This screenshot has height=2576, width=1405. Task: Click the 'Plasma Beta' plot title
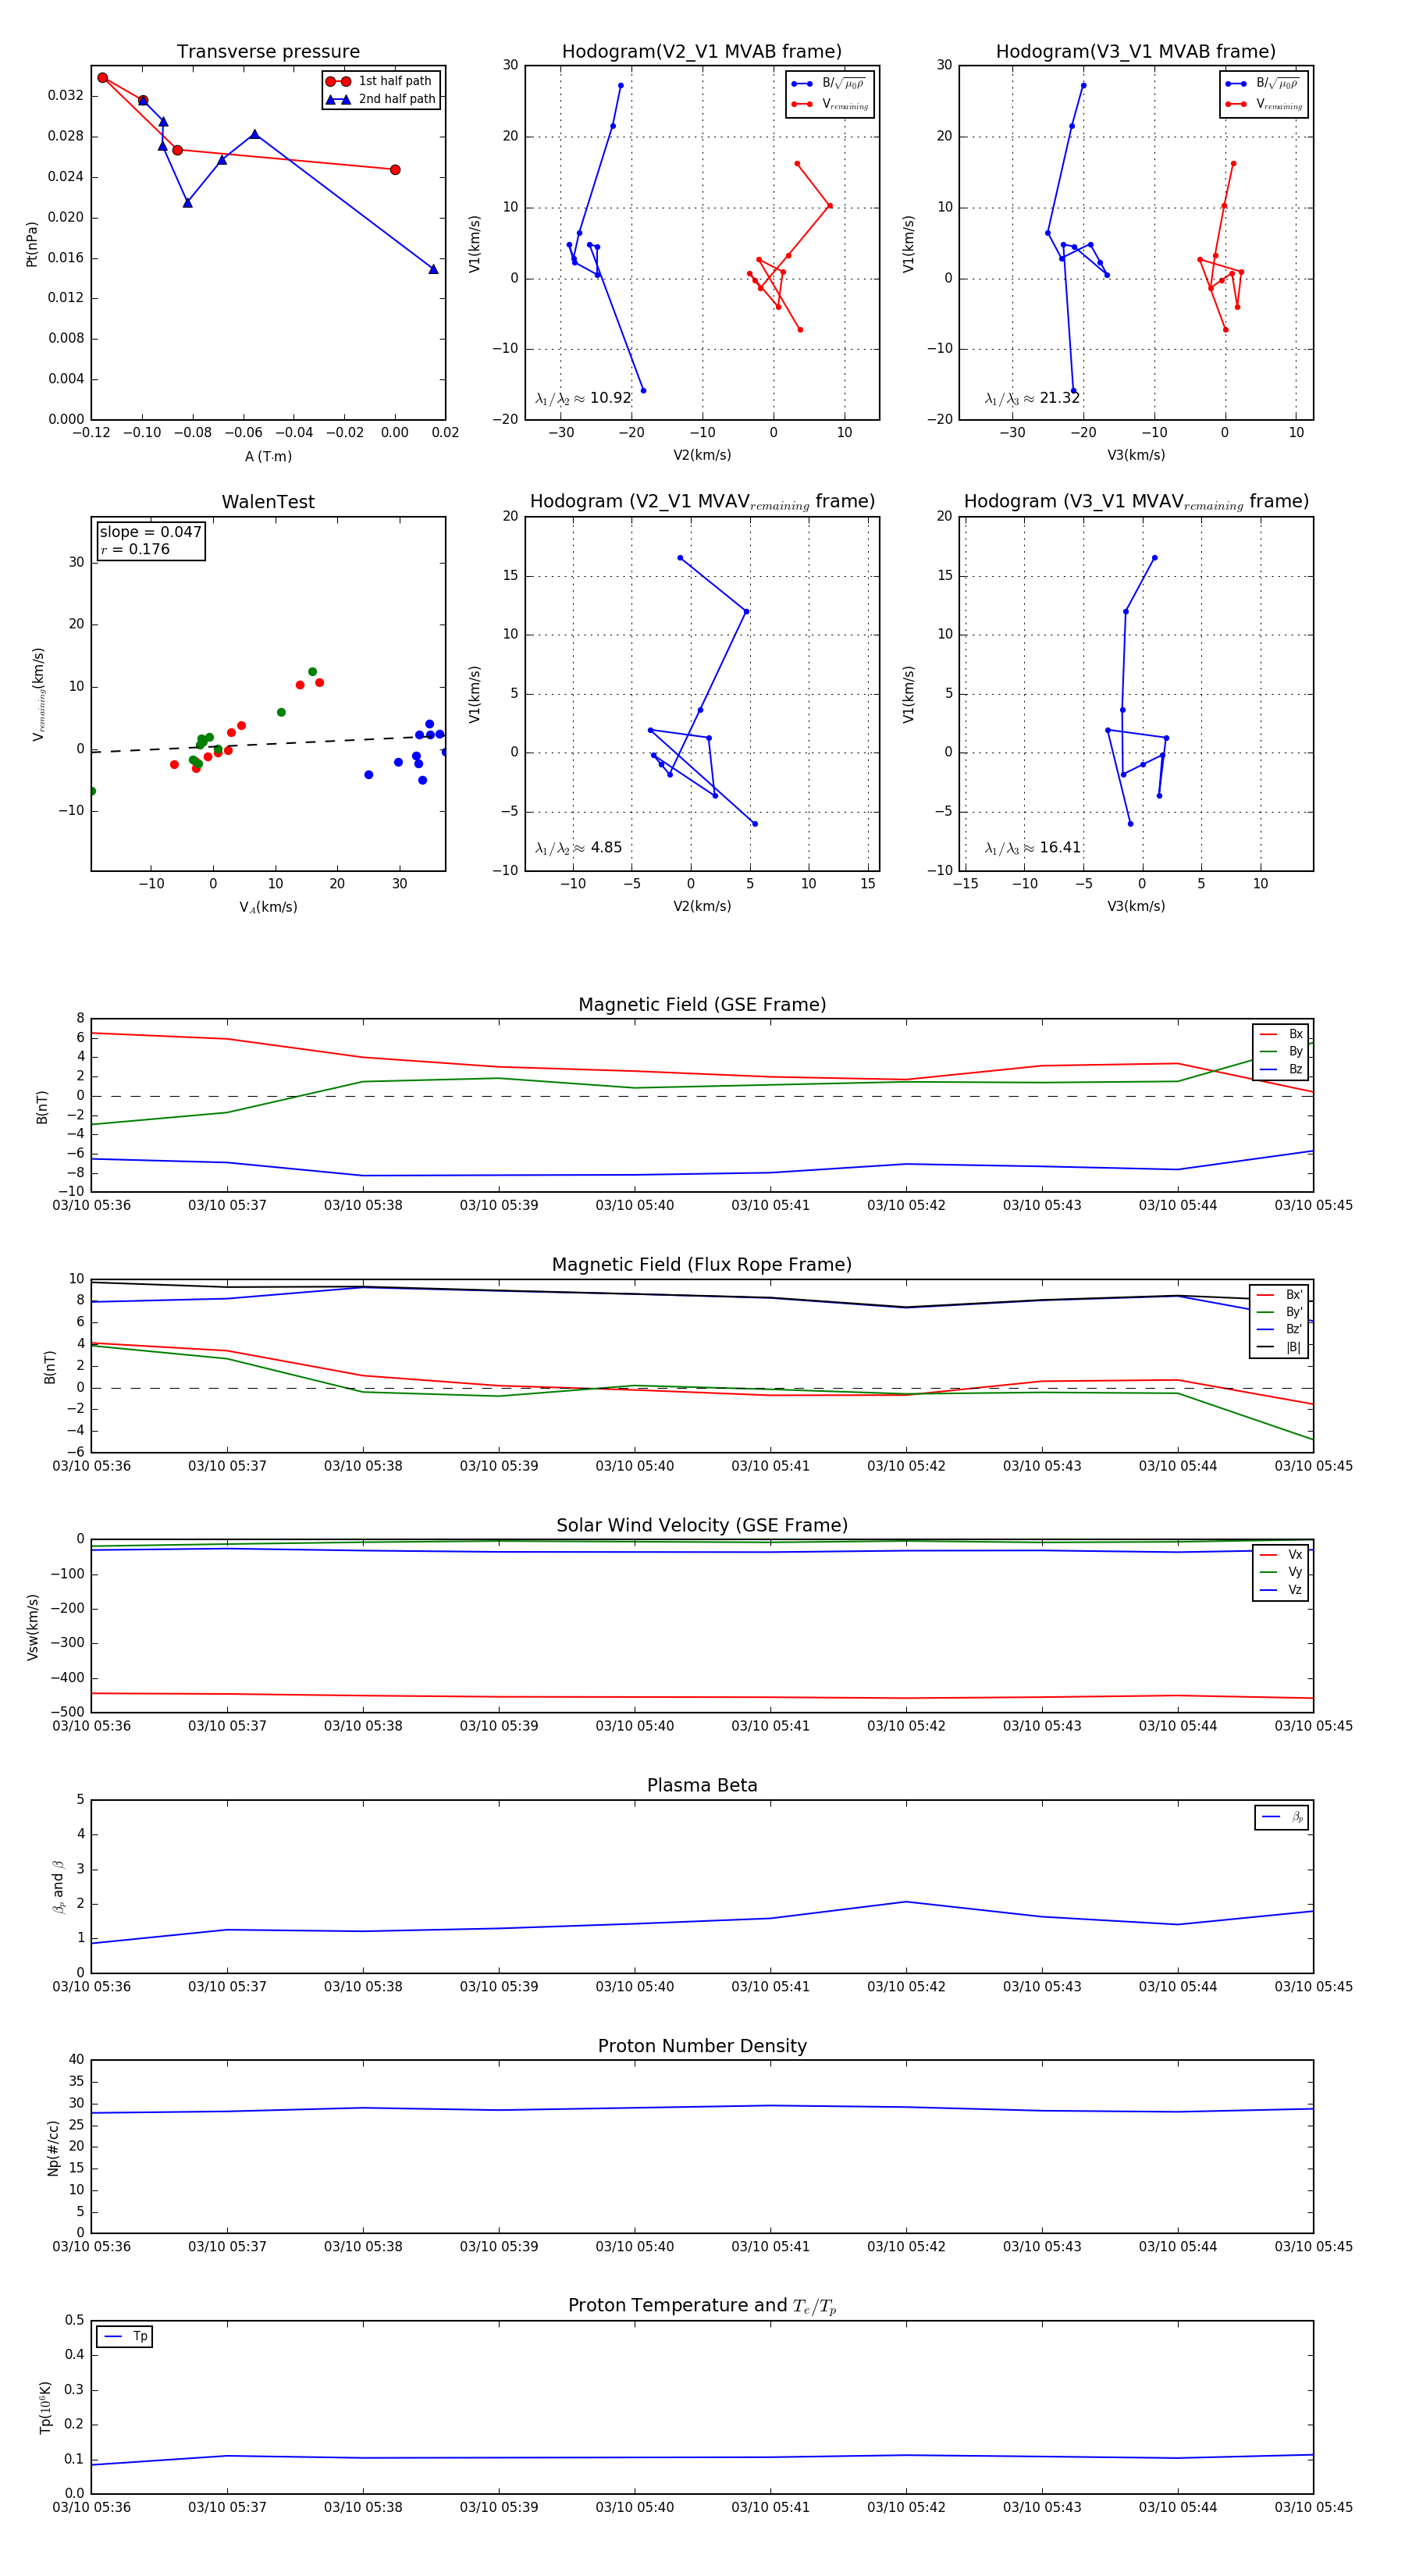click(702, 1785)
